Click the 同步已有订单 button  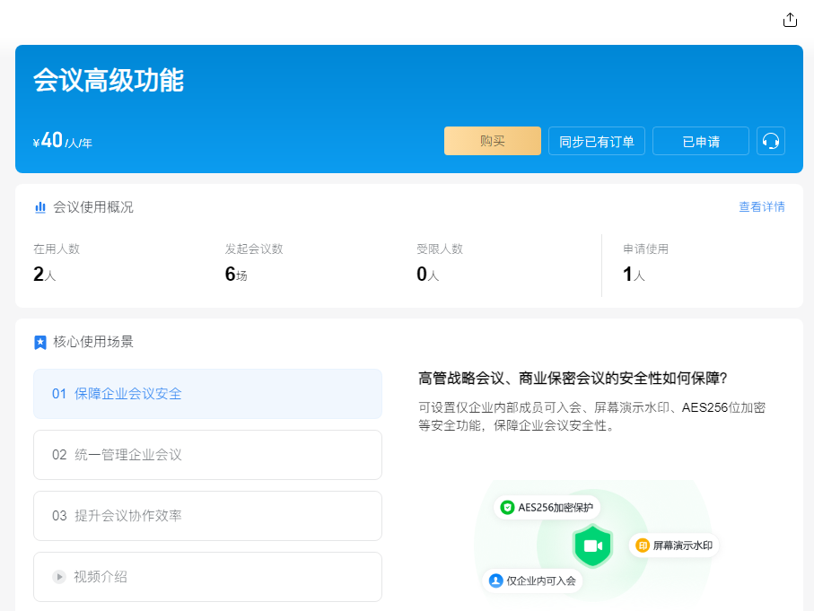[596, 141]
